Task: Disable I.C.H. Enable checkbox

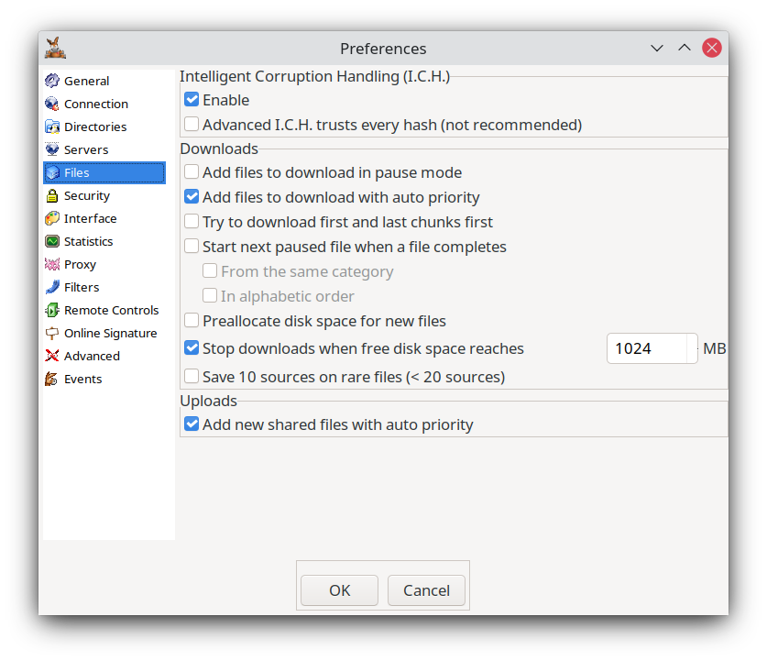Action: 192,100
